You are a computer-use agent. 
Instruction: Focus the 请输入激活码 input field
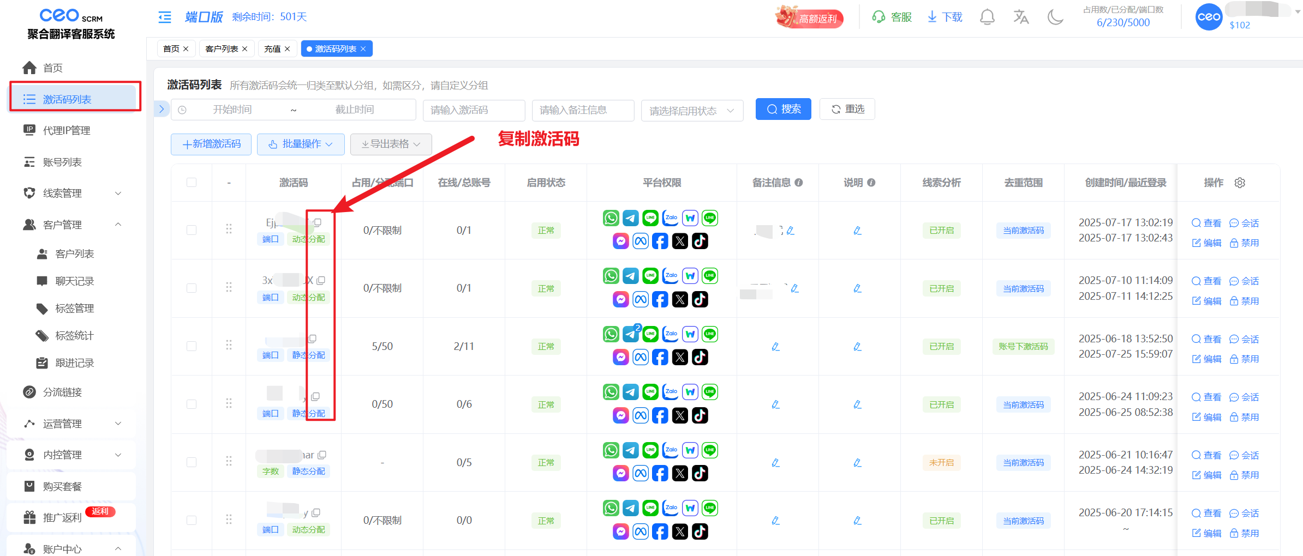pos(474,110)
